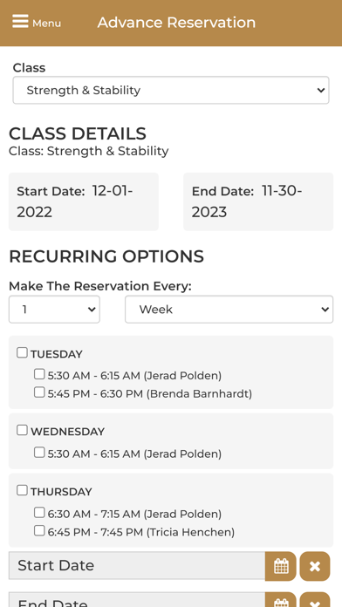Image resolution: width=342 pixels, height=607 pixels.
Task: Open calendar picker for Start Date
Action: [x=281, y=566]
